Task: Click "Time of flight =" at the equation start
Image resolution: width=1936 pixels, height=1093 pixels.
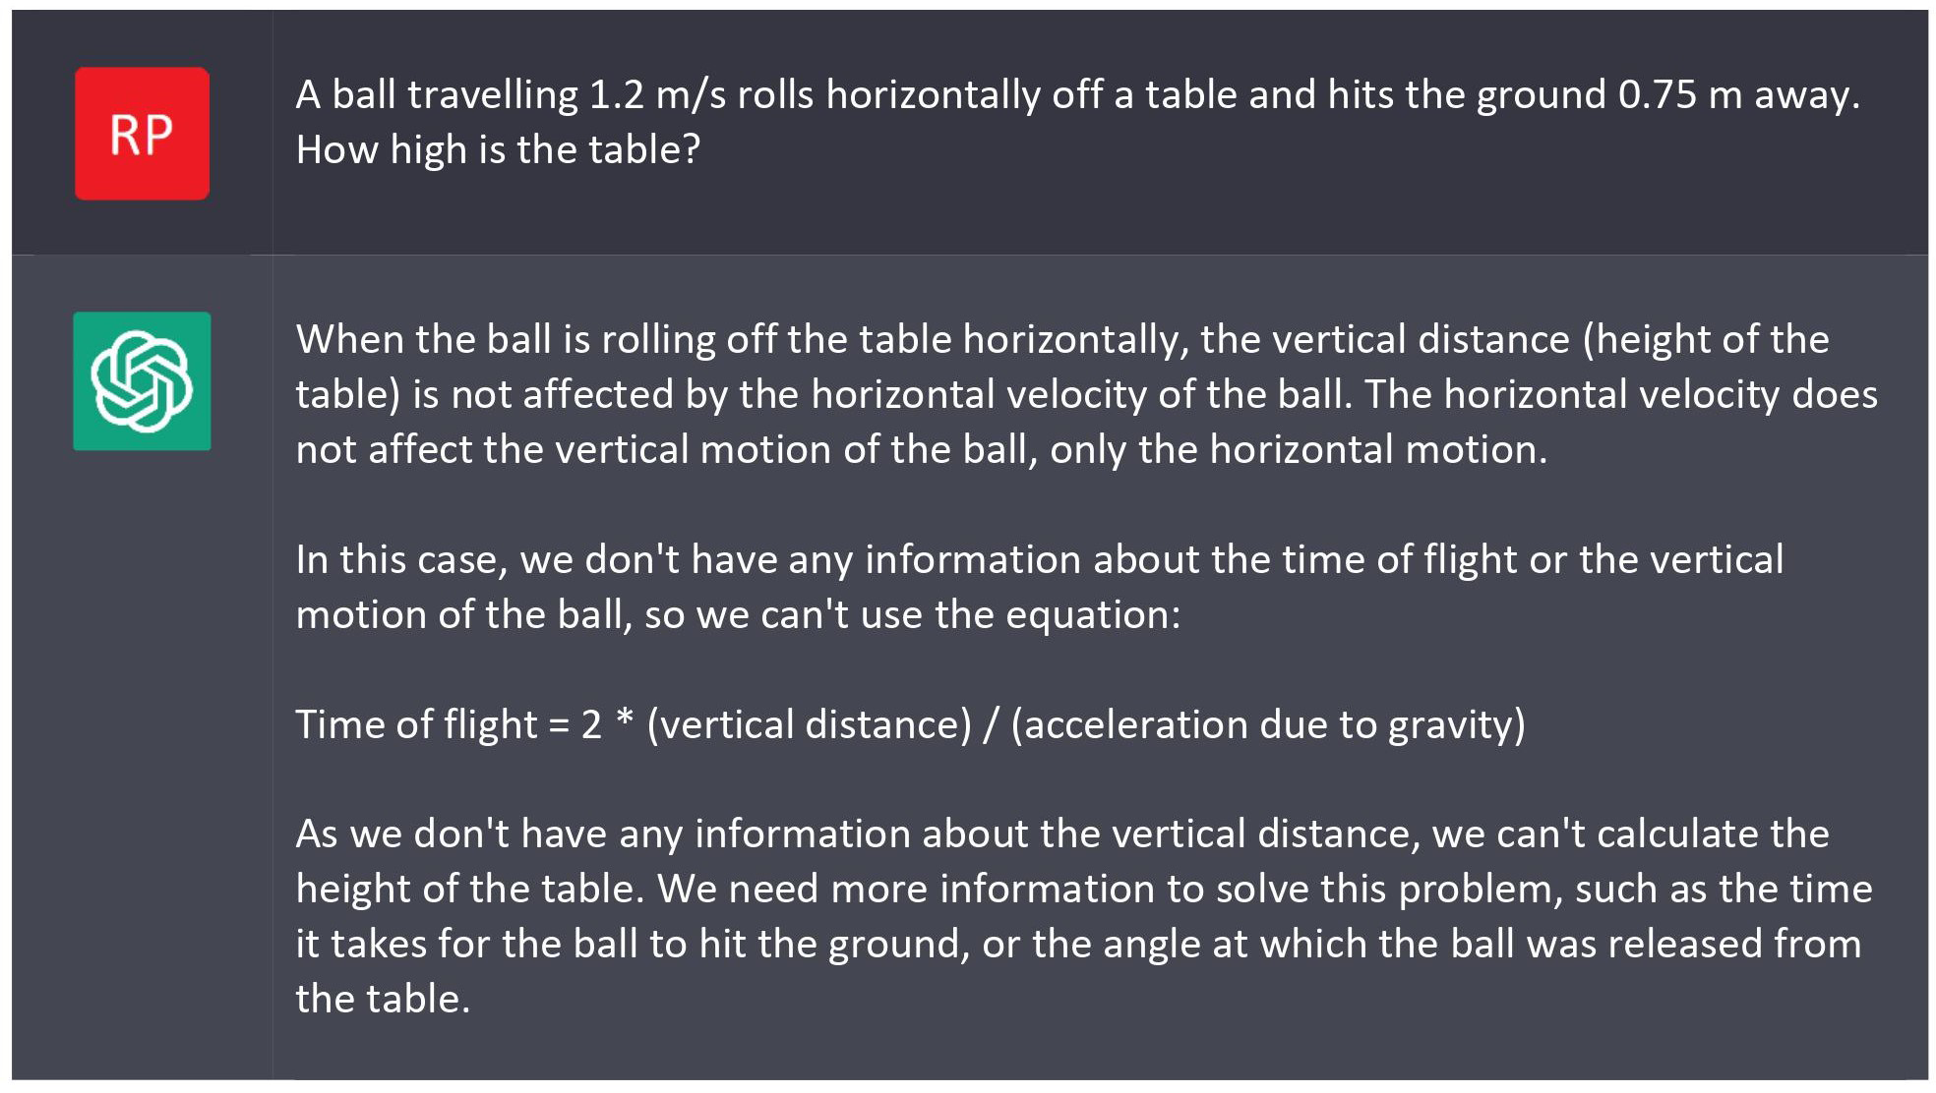Action: point(433,725)
